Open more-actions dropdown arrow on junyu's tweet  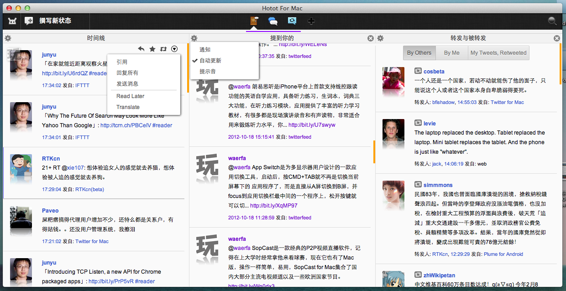174,49
